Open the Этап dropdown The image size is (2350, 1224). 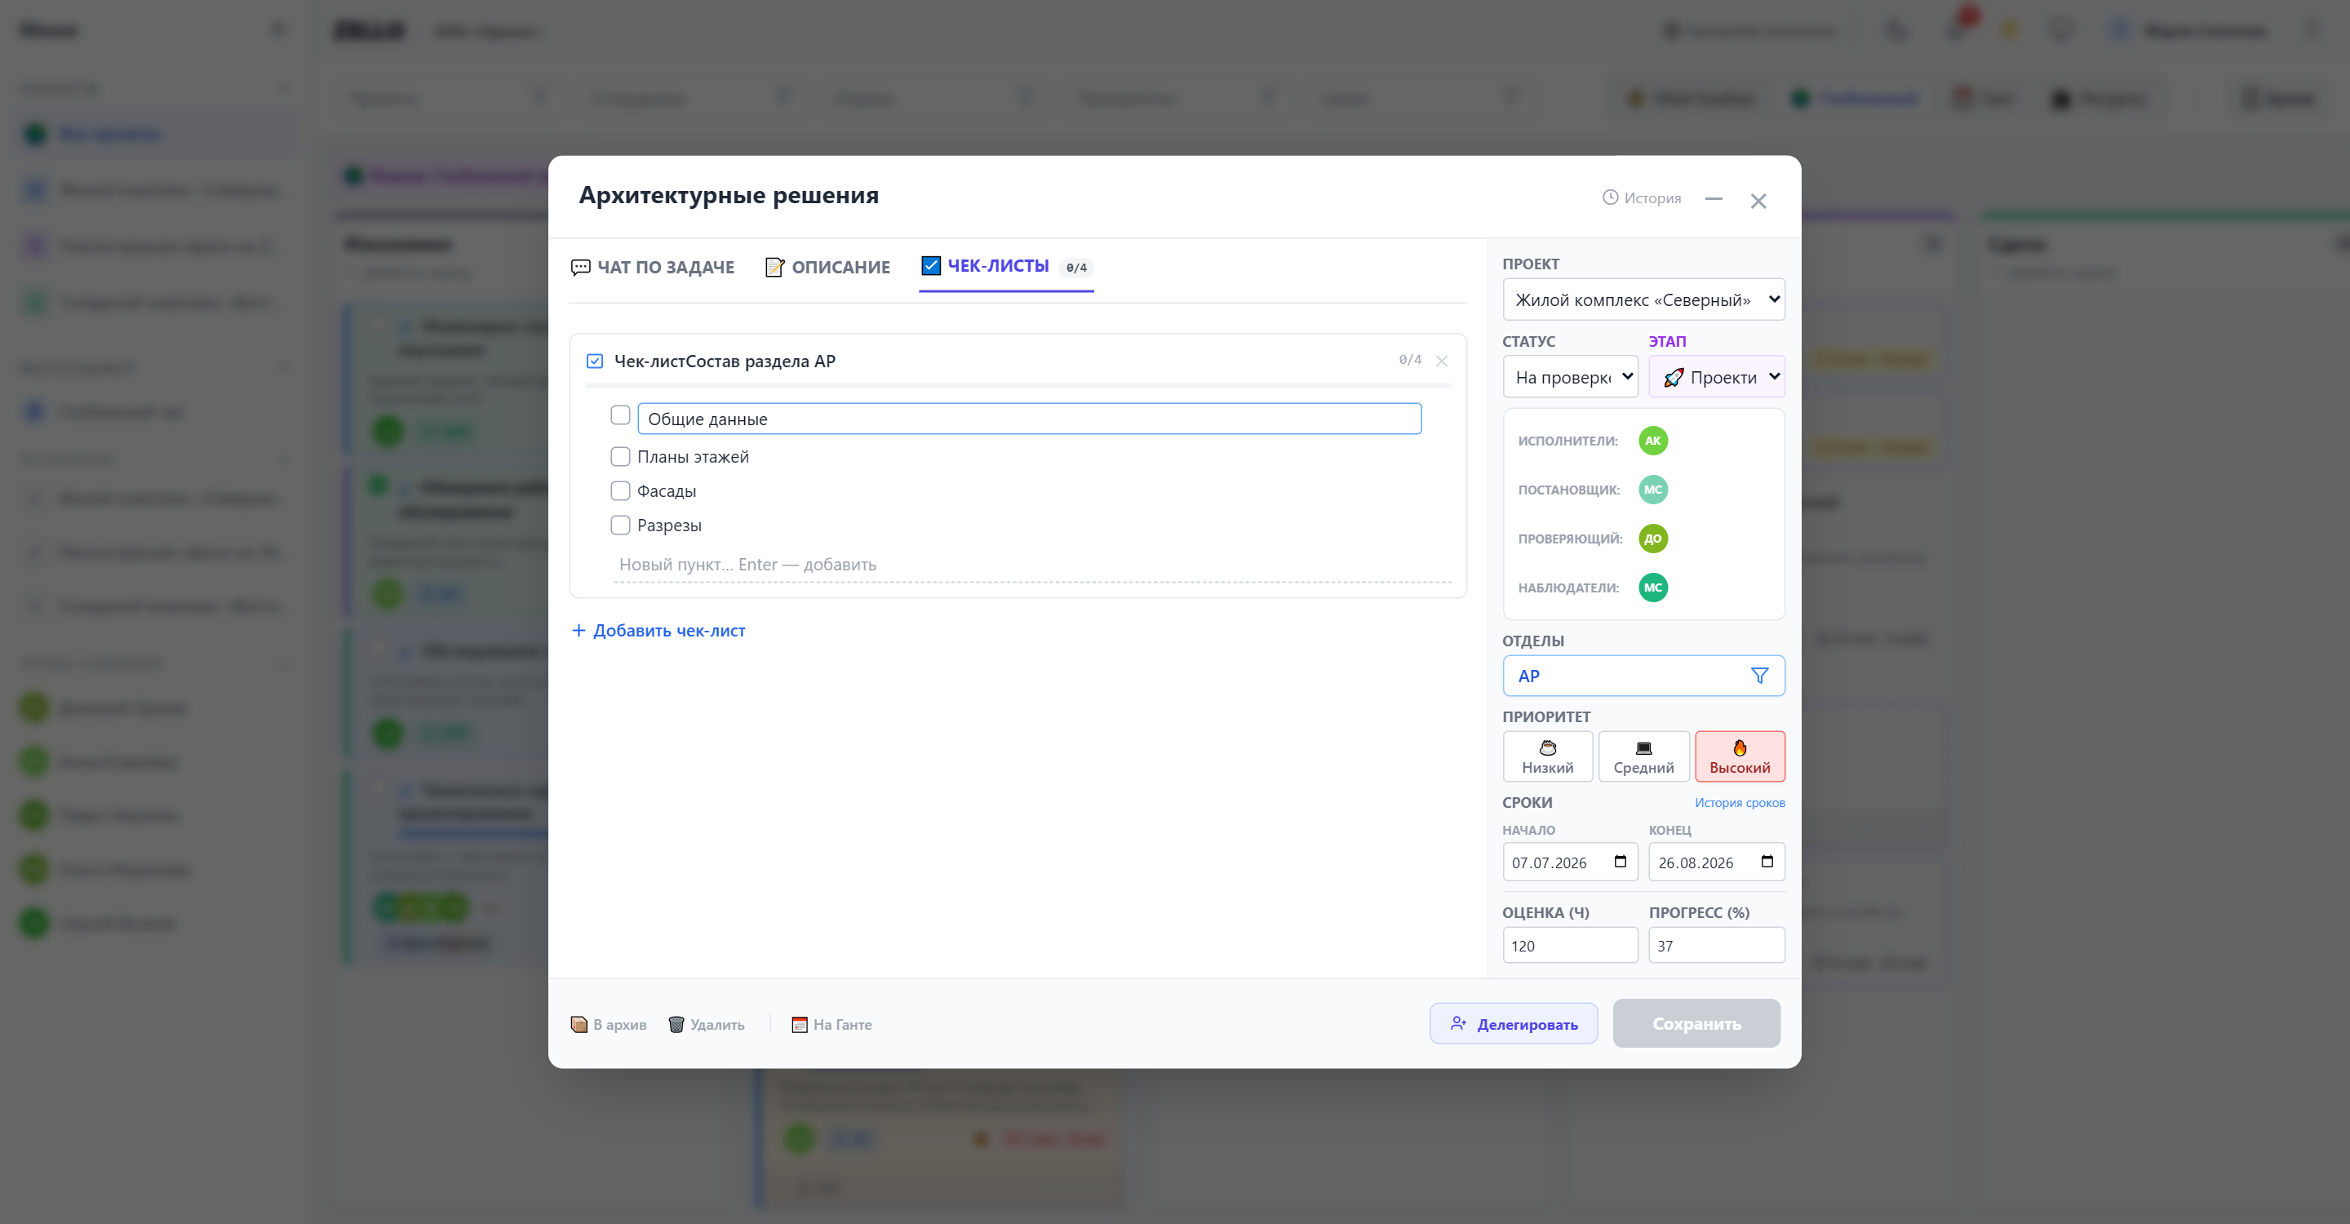tap(1716, 377)
